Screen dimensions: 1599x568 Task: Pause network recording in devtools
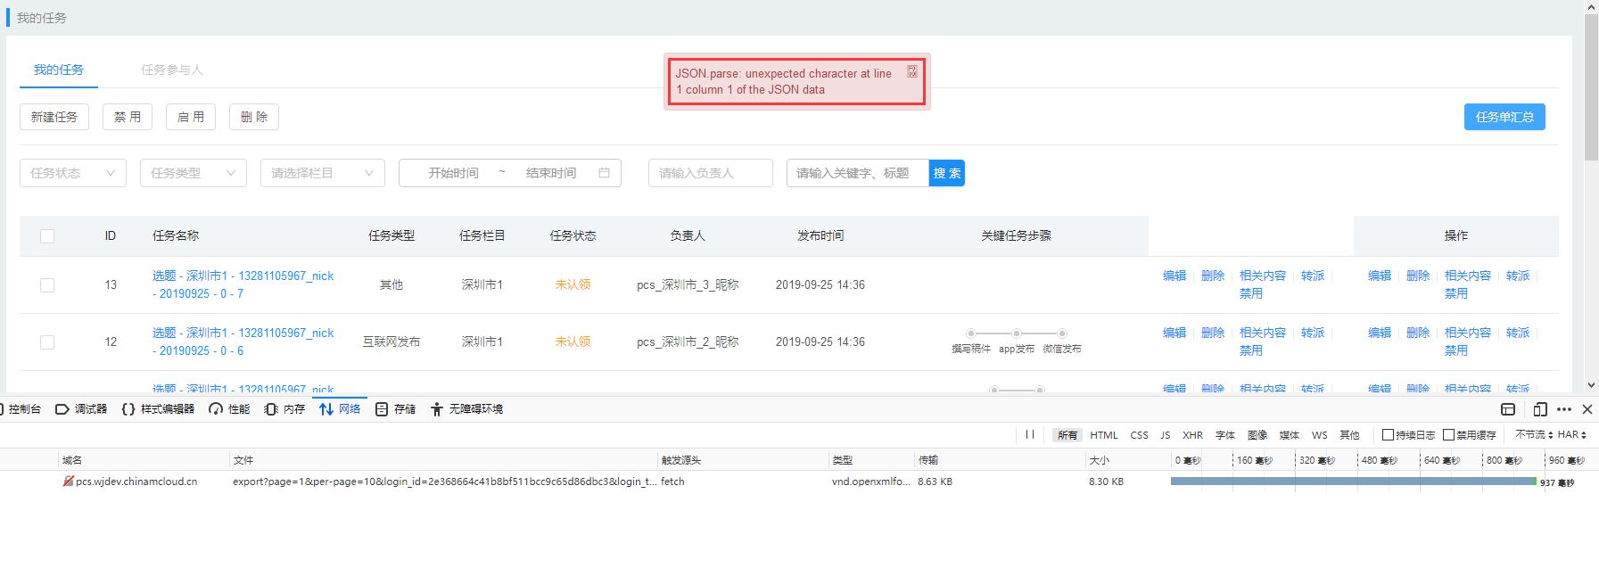tap(1030, 434)
